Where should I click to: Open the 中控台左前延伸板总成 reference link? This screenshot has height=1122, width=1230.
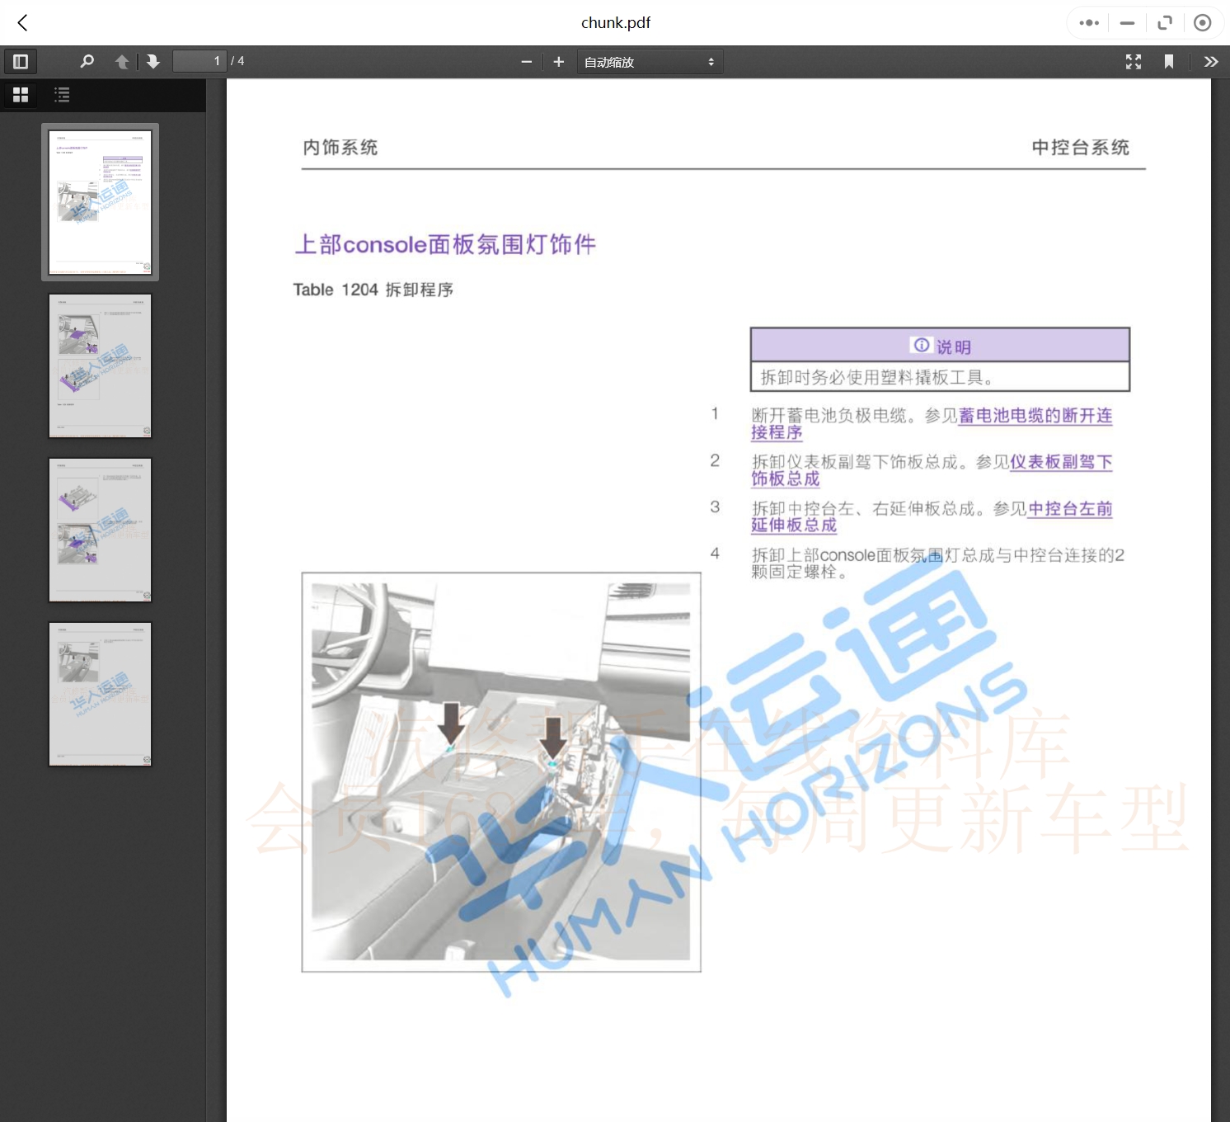(1069, 509)
